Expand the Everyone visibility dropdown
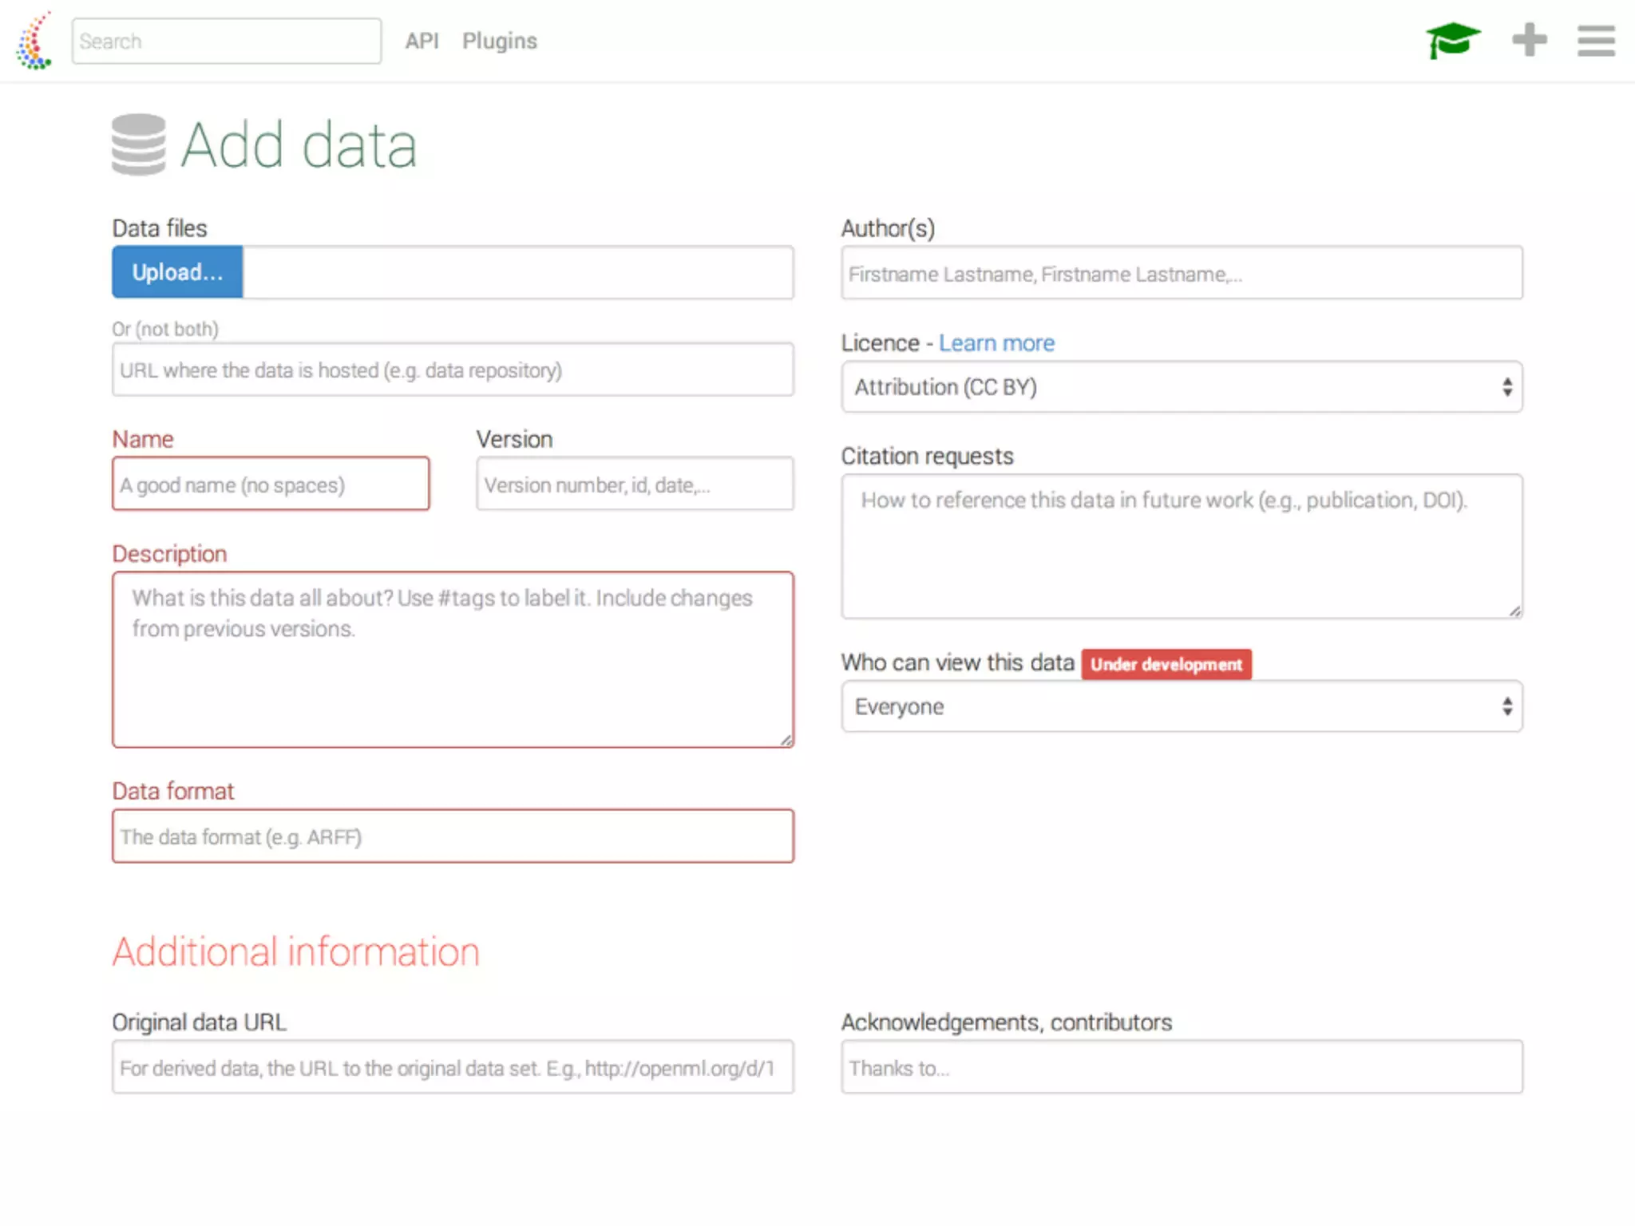 [x=1181, y=706]
